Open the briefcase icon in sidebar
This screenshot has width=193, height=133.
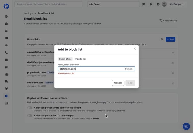(6, 24)
